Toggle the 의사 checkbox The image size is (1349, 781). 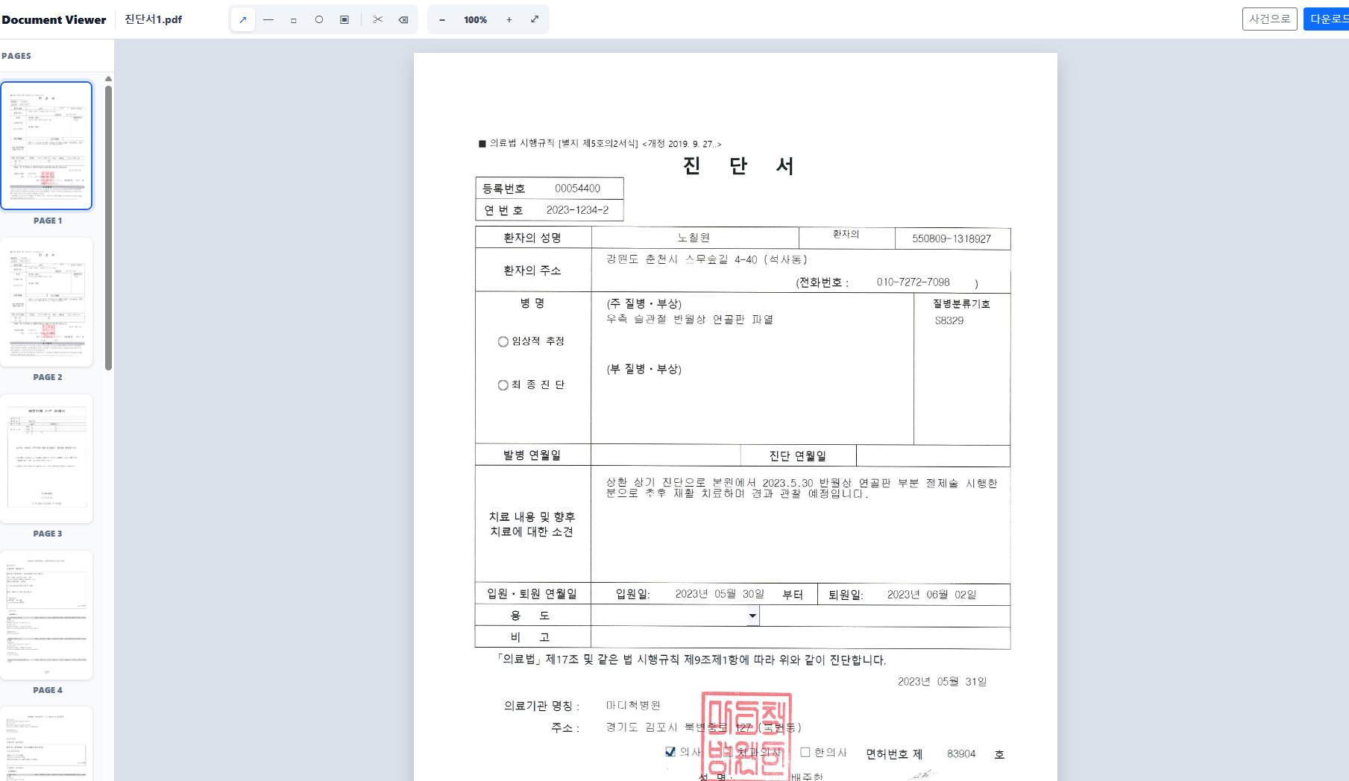(670, 752)
